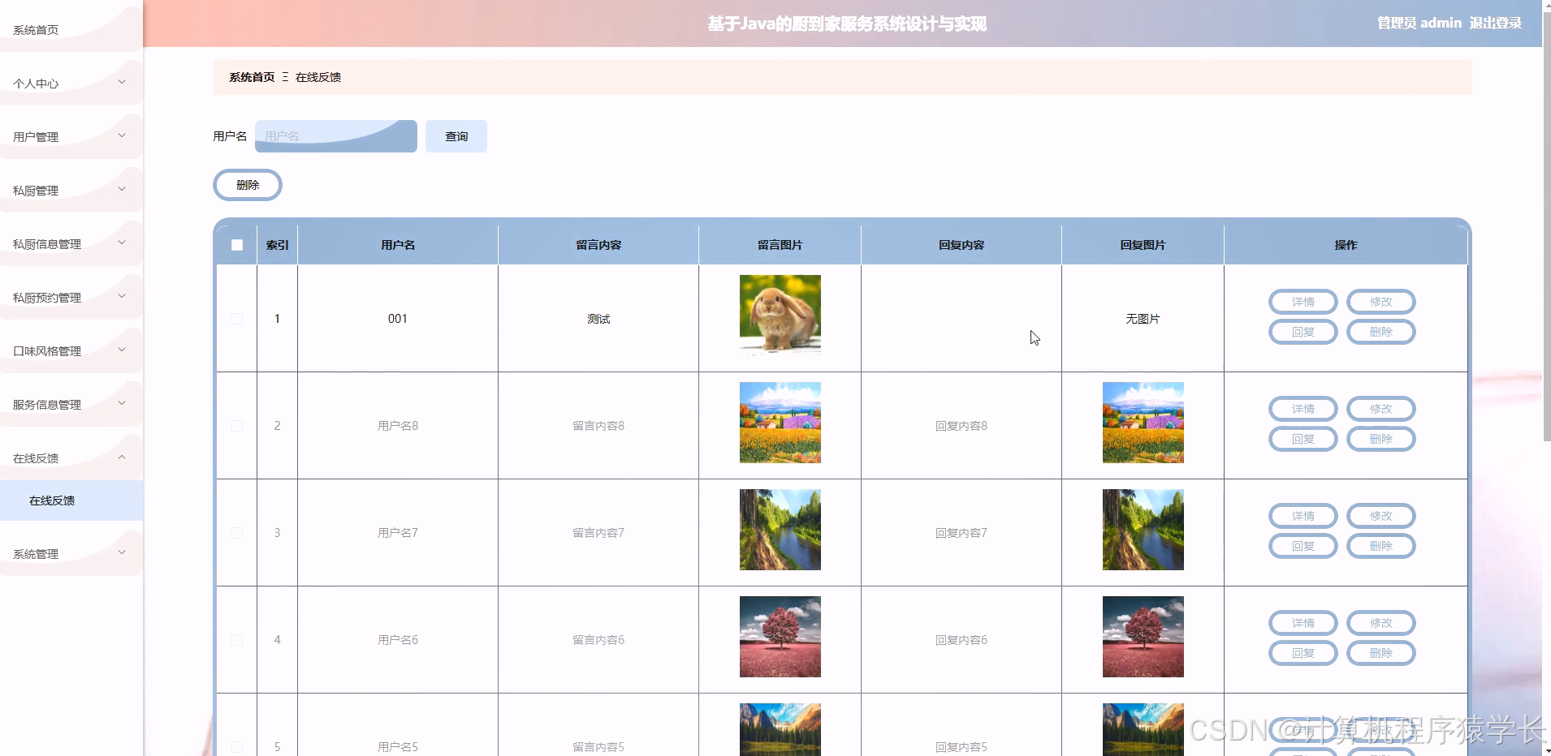Check the checkbox for 用户名8 row
The height and width of the screenshot is (756, 1551).
pyautogui.click(x=236, y=425)
